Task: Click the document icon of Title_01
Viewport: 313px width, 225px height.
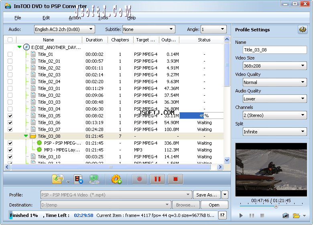Action: (33, 54)
